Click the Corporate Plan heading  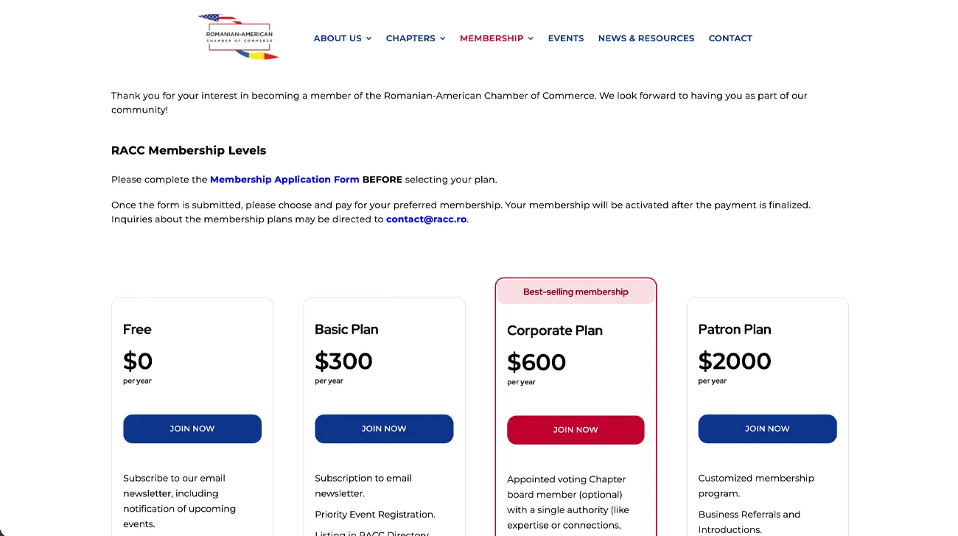(x=555, y=331)
